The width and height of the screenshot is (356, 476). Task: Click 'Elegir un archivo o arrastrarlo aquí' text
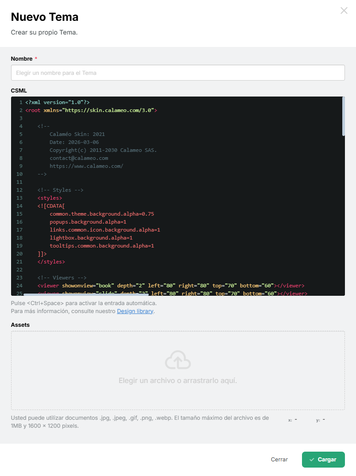pos(178,380)
